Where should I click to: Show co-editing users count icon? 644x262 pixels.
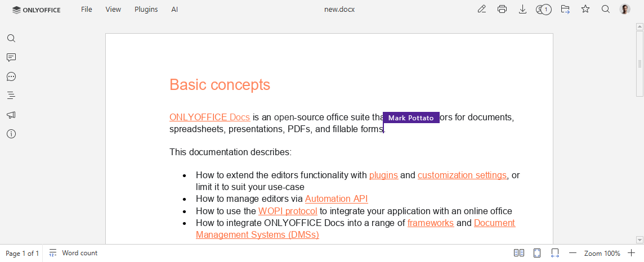click(543, 10)
